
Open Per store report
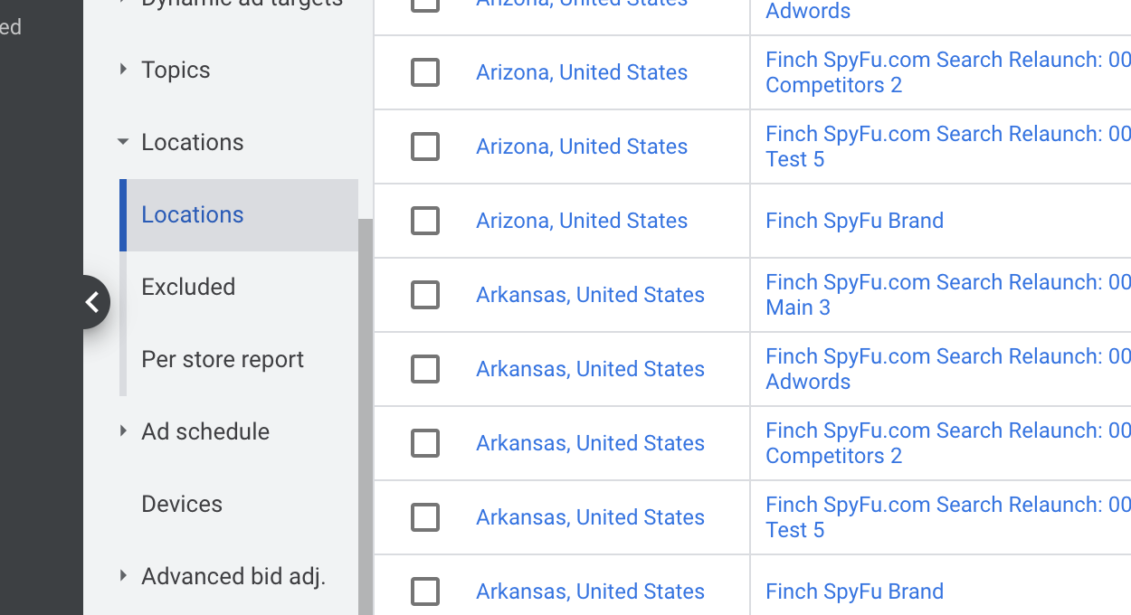point(223,360)
